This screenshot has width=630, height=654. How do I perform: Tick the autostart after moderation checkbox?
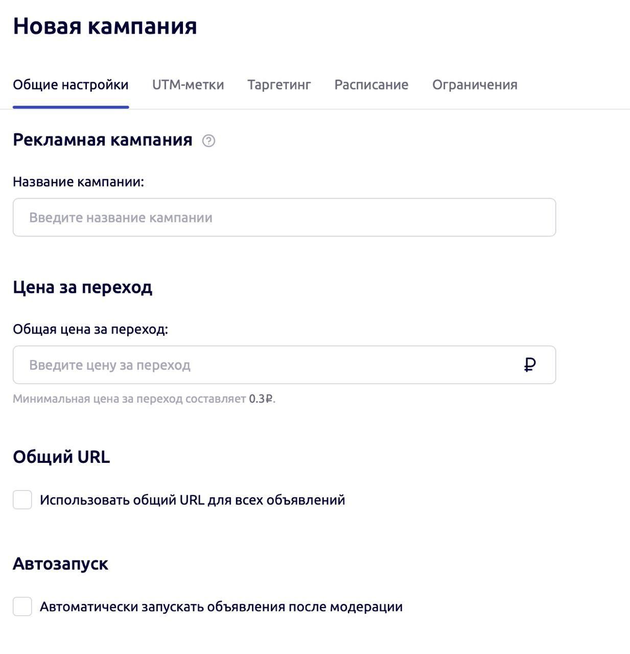[x=22, y=606]
